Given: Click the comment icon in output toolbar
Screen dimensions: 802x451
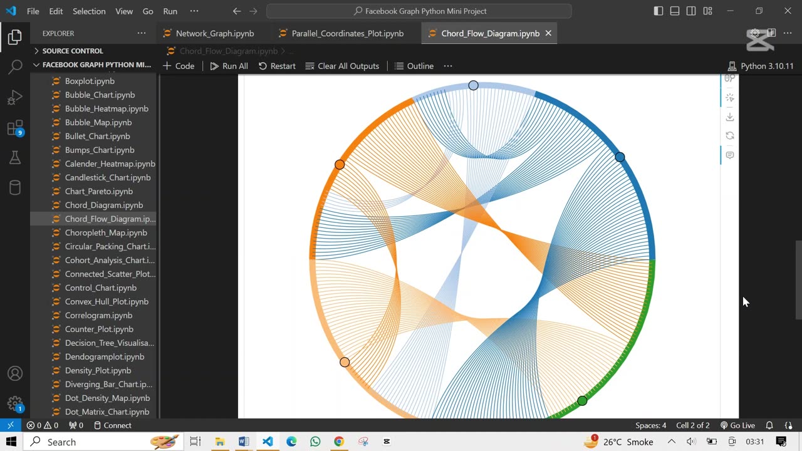Looking at the screenshot, I should [x=730, y=155].
